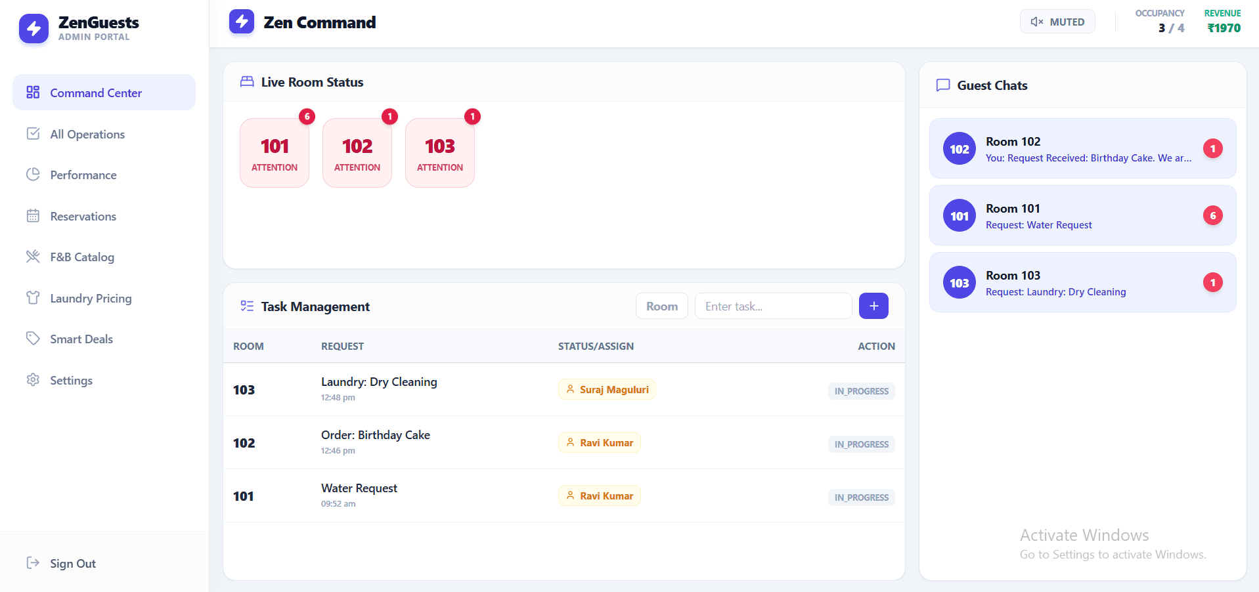Screen dimensions: 1259x592
Task: Open the Suraj Maguluri assignee selector
Action: pos(606,389)
